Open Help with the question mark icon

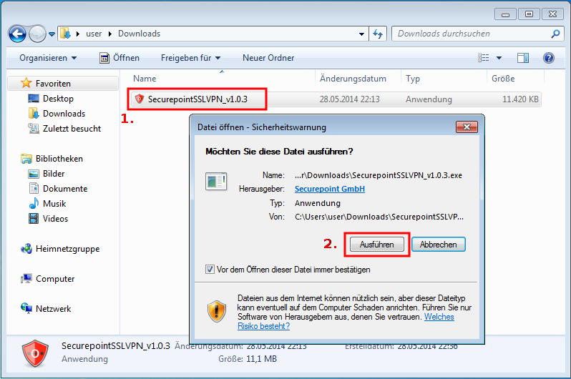point(549,58)
